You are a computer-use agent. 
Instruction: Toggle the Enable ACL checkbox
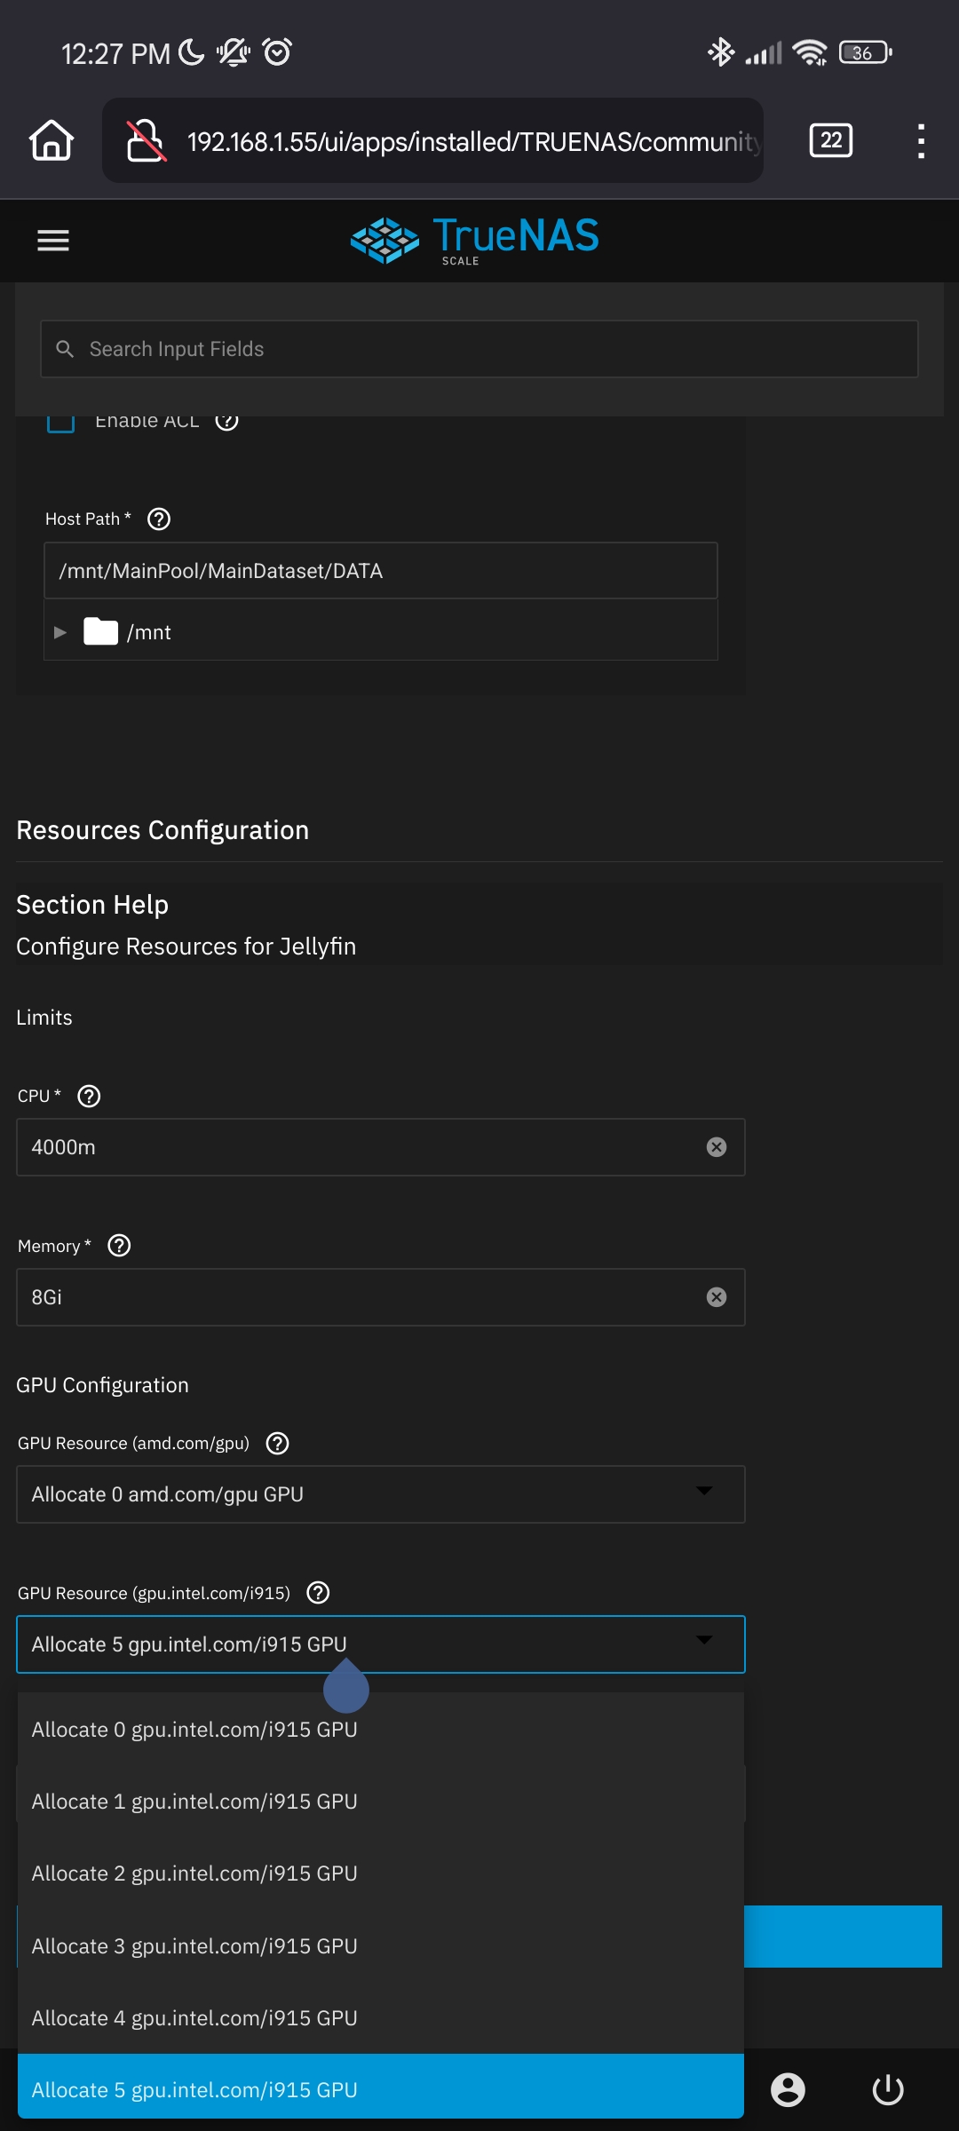point(60,422)
